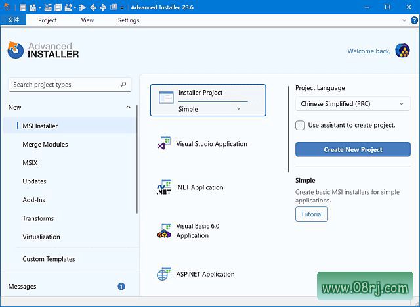The width and height of the screenshot is (420, 307).
Task: Click the Simple description heading
Action: 305,180
